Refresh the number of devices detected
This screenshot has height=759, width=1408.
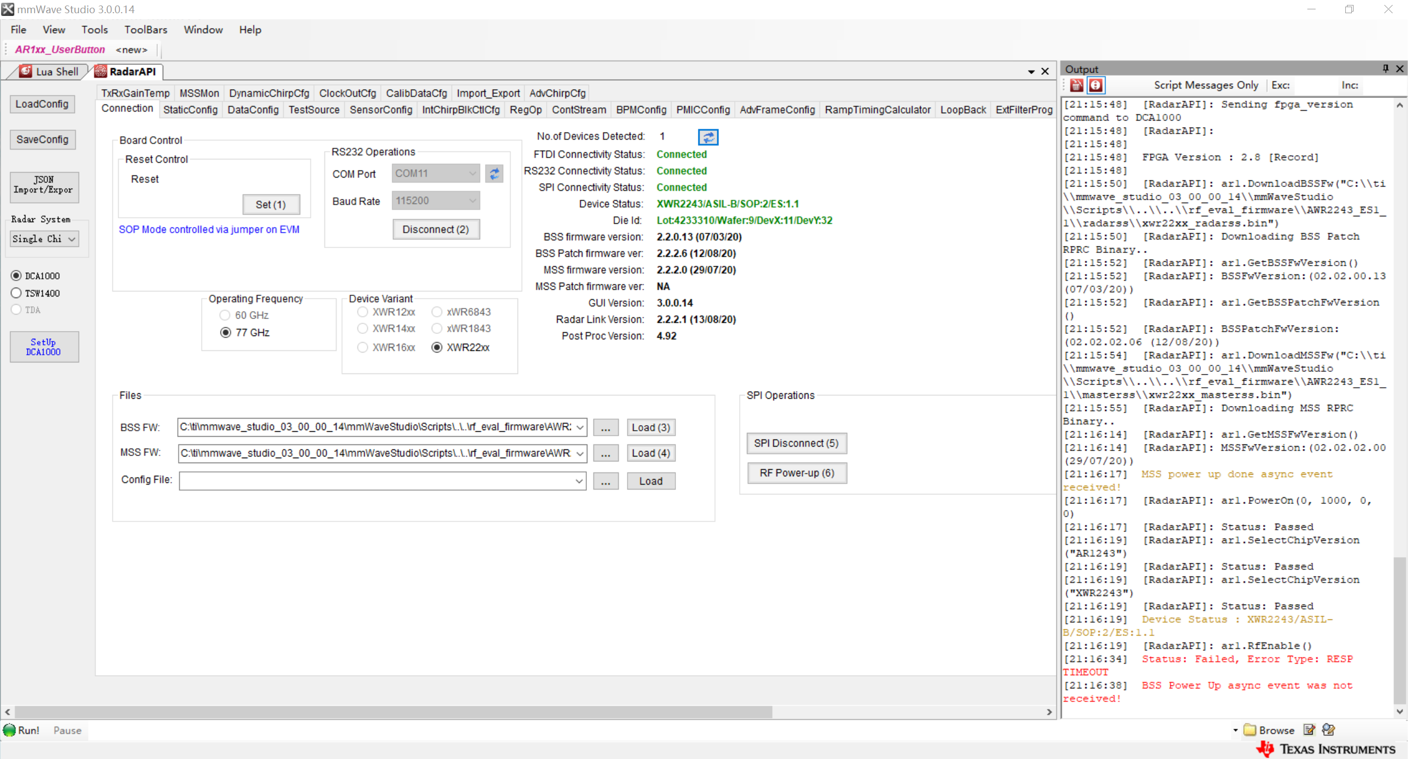tap(708, 137)
